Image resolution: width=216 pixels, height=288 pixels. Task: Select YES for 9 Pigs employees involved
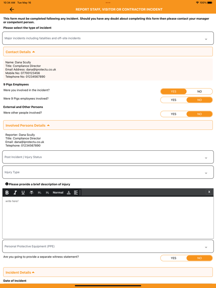174,100
